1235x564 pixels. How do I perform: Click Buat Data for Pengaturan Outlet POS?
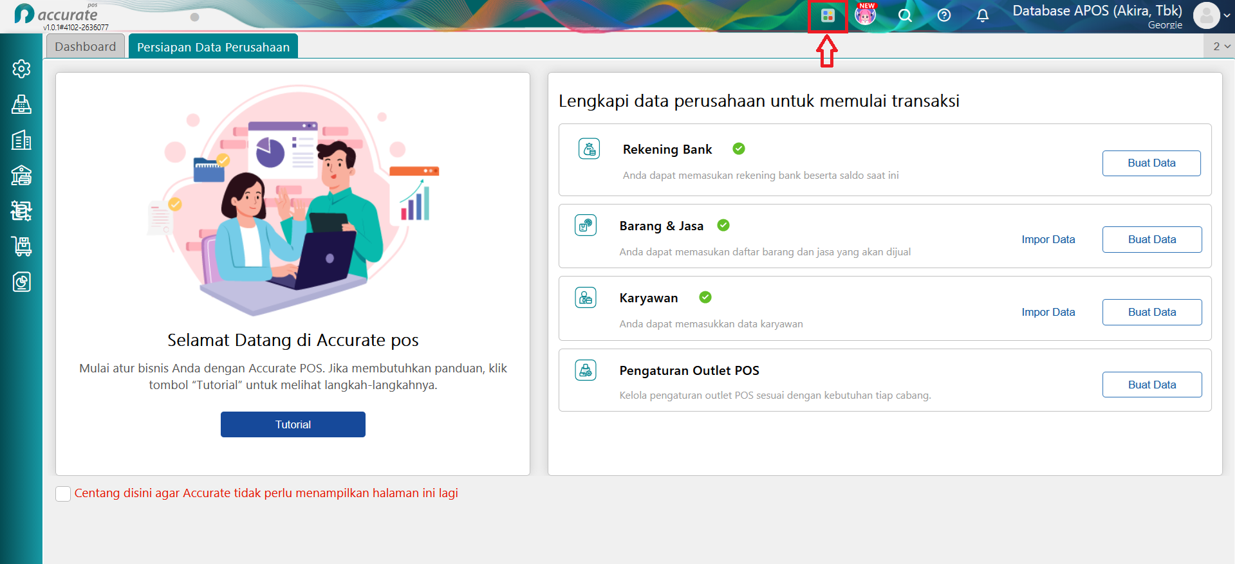(1152, 385)
